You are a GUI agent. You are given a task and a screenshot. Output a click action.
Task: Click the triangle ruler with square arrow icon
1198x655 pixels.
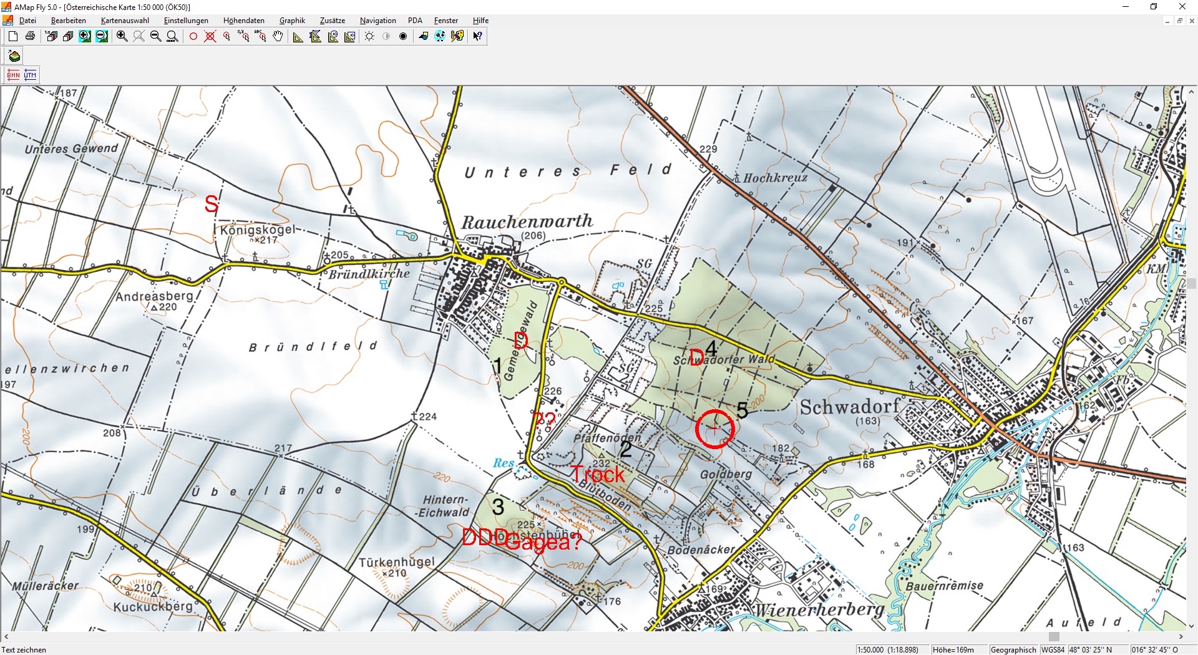(349, 36)
